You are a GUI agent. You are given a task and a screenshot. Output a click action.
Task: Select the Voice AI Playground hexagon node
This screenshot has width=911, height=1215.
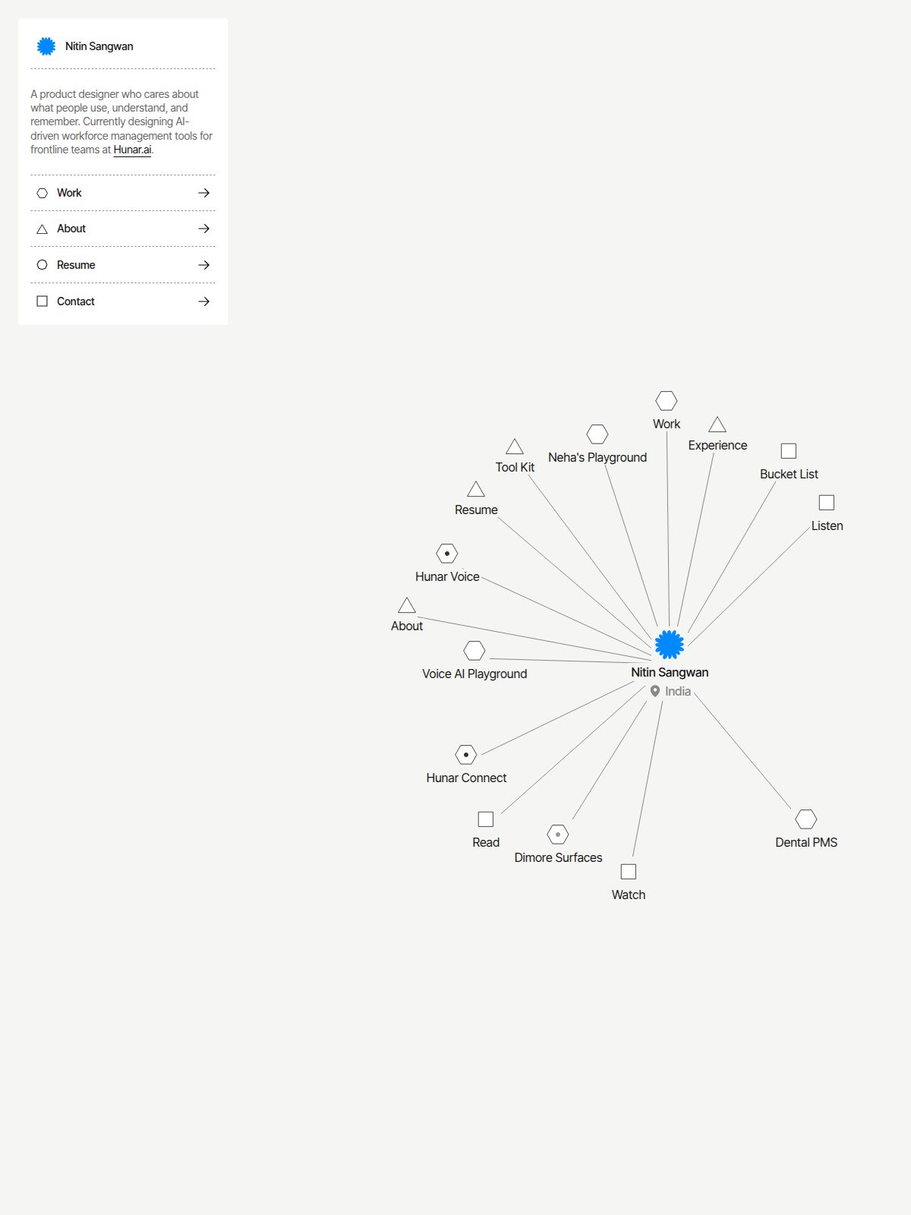(x=474, y=651)
